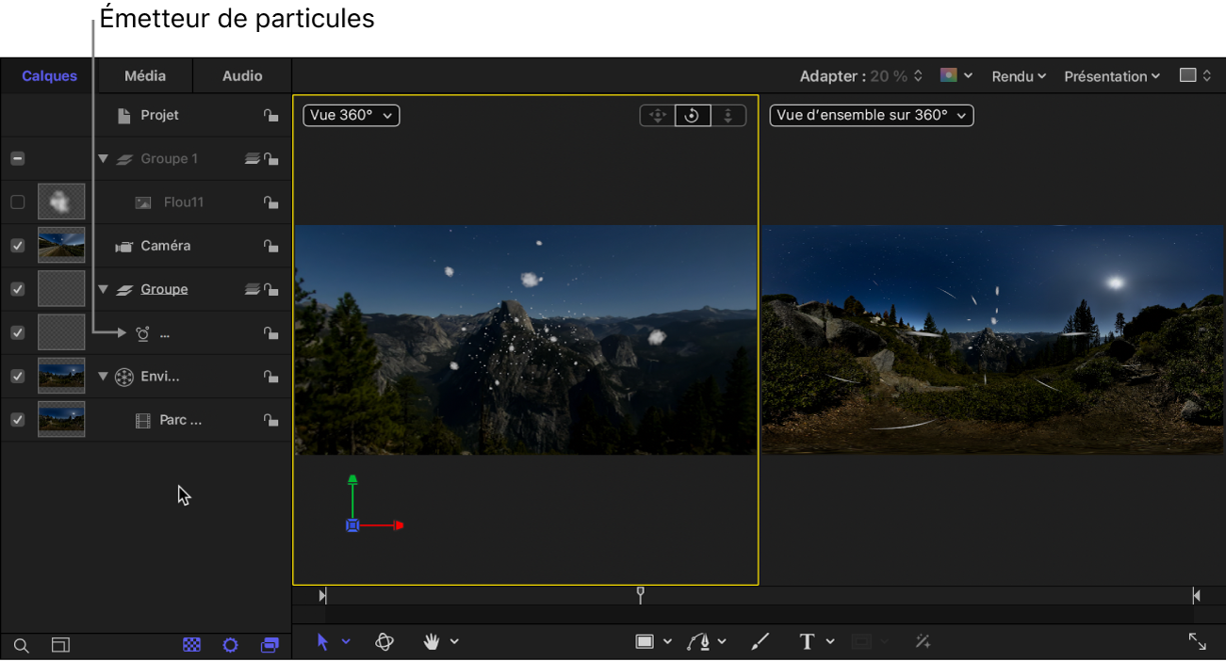Image resolution: width=1226 pixels, height=661 pixels.
Task: Activate the Hand pan tool
Action: [432, 641]
